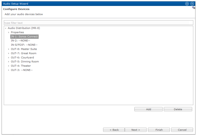Screen dimensions: 198x136
Task: Select OUT-4: Theater output
Action: coord(21,66)
